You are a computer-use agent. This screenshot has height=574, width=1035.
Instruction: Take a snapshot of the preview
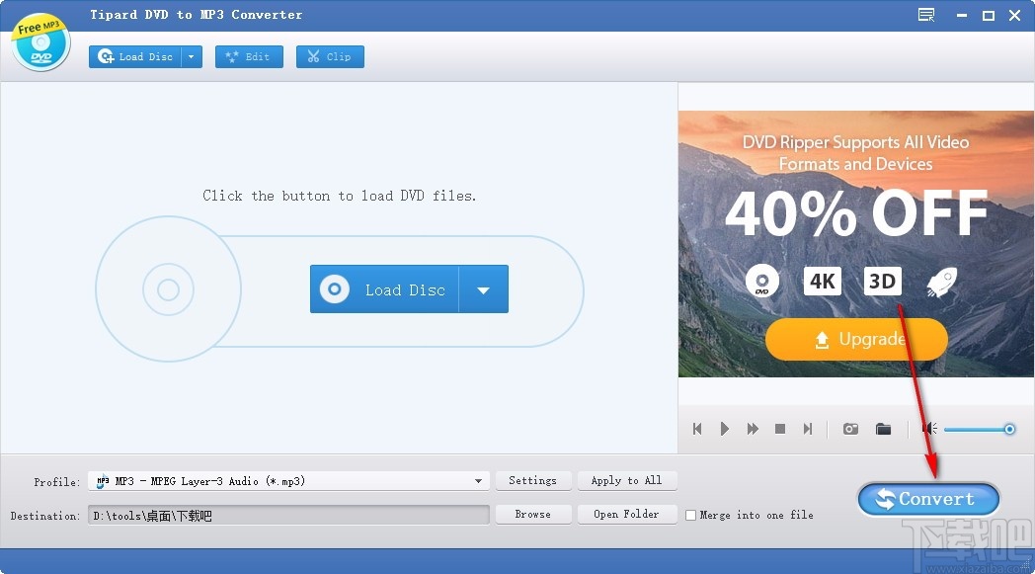tap(849, 429)
